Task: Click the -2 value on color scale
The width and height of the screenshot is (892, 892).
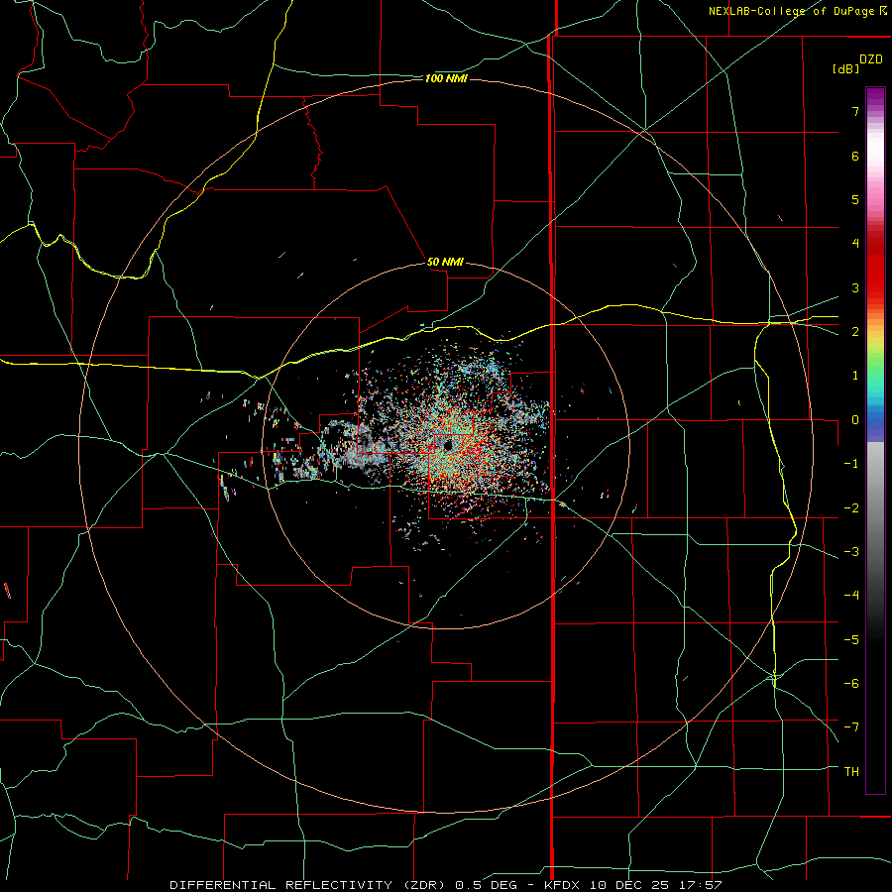Action: click(851, 508)
